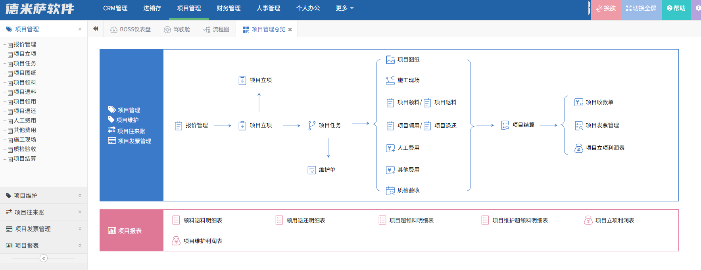
Task: Switch to the BOSS仪表盘 tab
Action: coord(131,29)
